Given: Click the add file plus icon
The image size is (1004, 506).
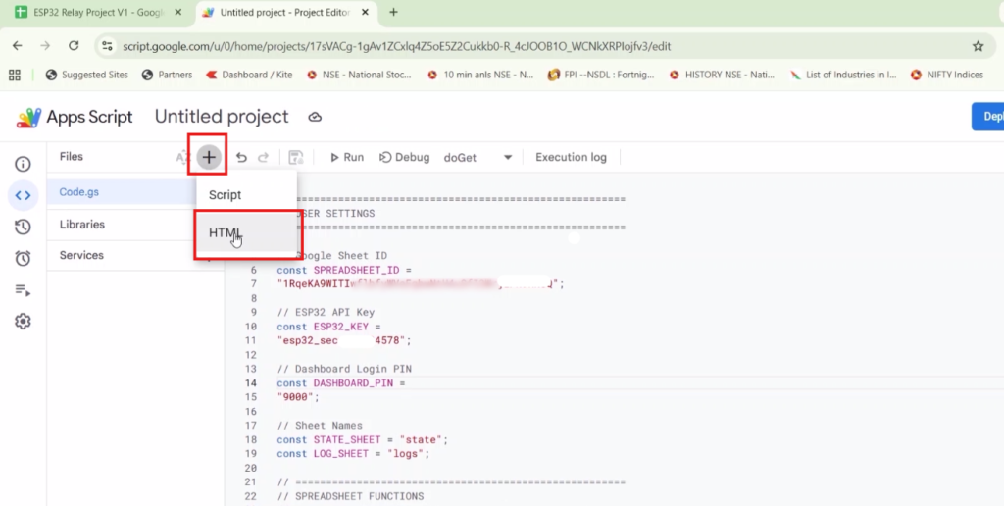Looking at the screenshot, I should pos(209,157).
